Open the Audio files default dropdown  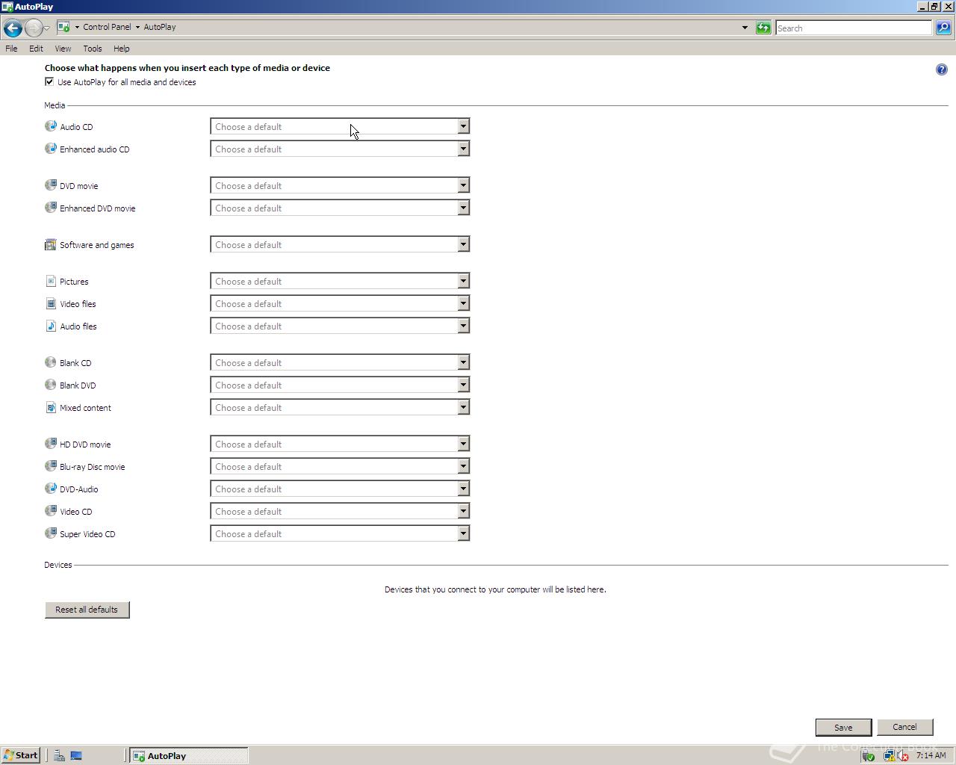(x=340, y=326)
